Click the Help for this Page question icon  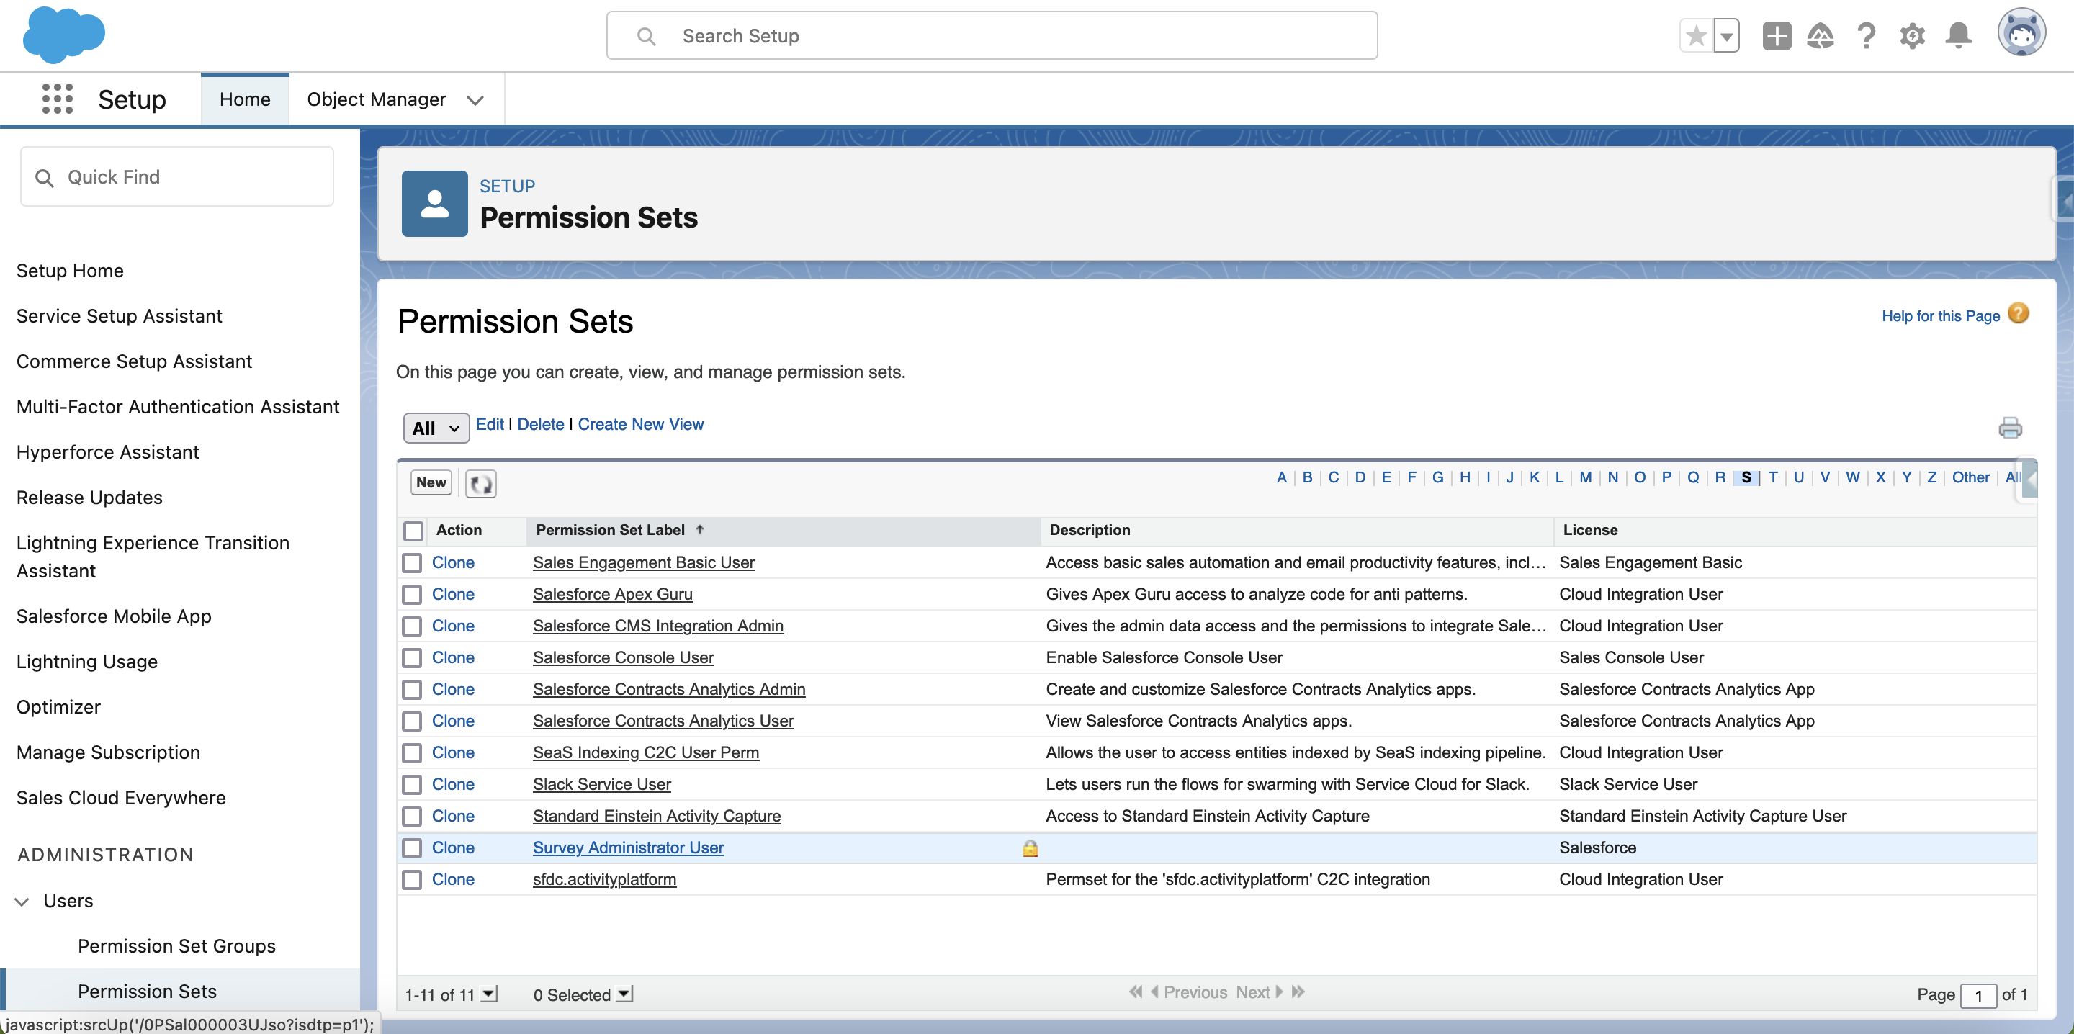[2018, 313]
